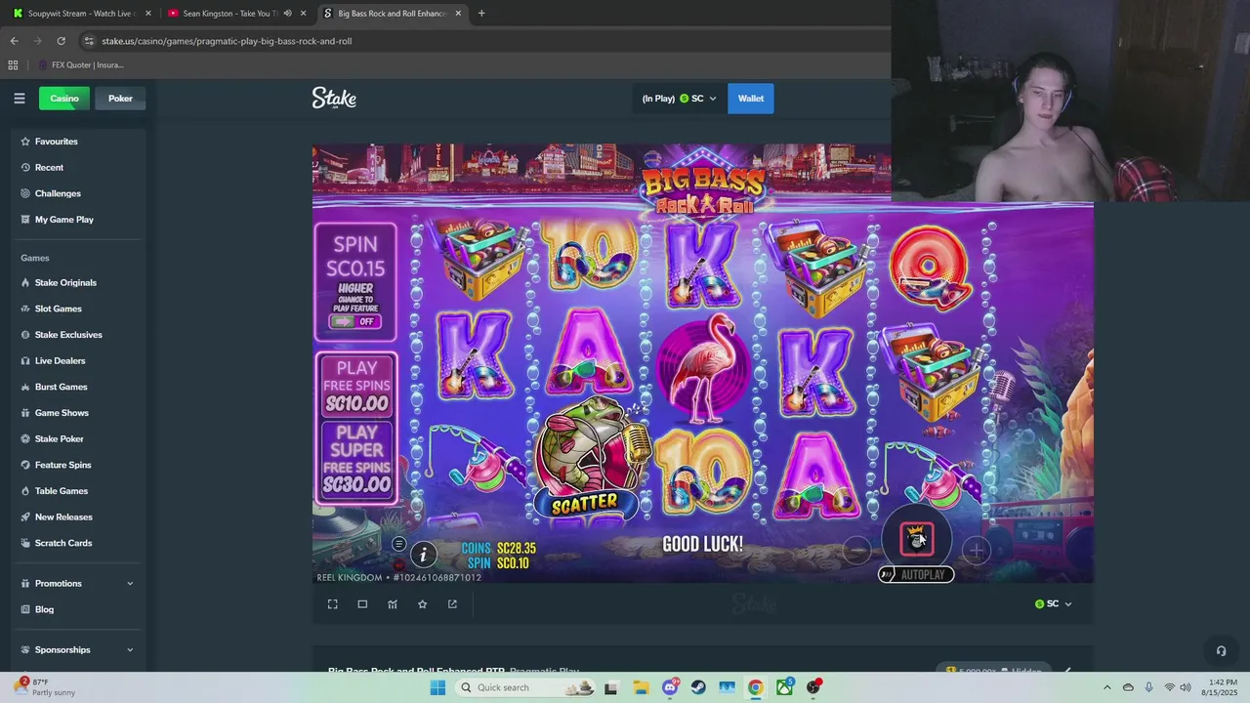Close the Big Bass Rock and Roll tab
The height and width of the screenshot is (703, 1250).
tap(458, 14)
